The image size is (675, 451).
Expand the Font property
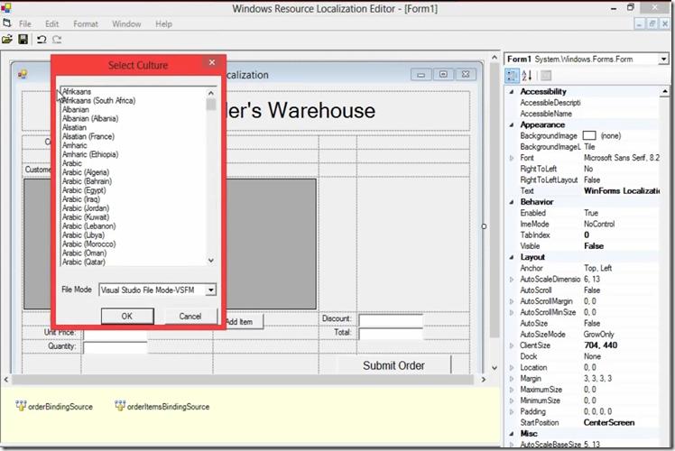point(512,158)
